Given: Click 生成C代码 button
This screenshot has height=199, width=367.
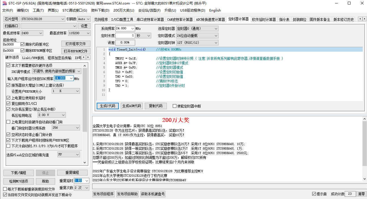Looking at the screenshot, I should [x=108, y=106].
